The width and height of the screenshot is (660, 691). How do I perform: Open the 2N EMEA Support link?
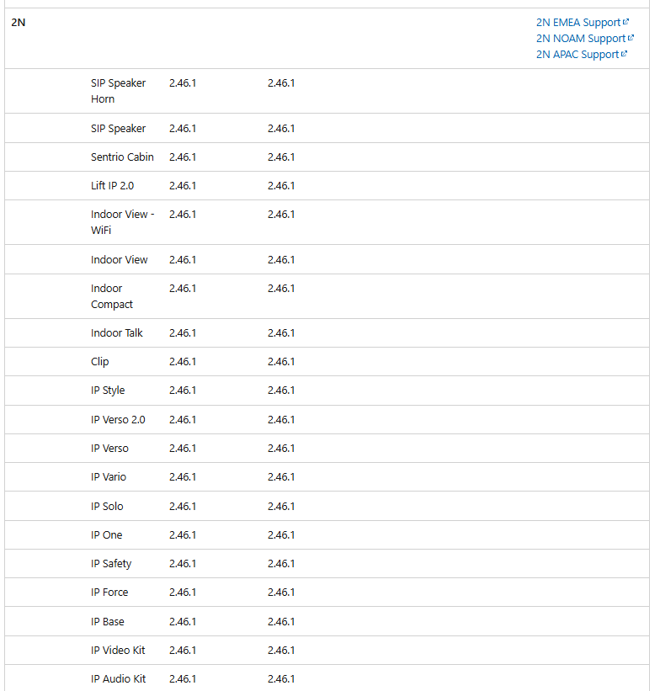(x=577, y=23)
